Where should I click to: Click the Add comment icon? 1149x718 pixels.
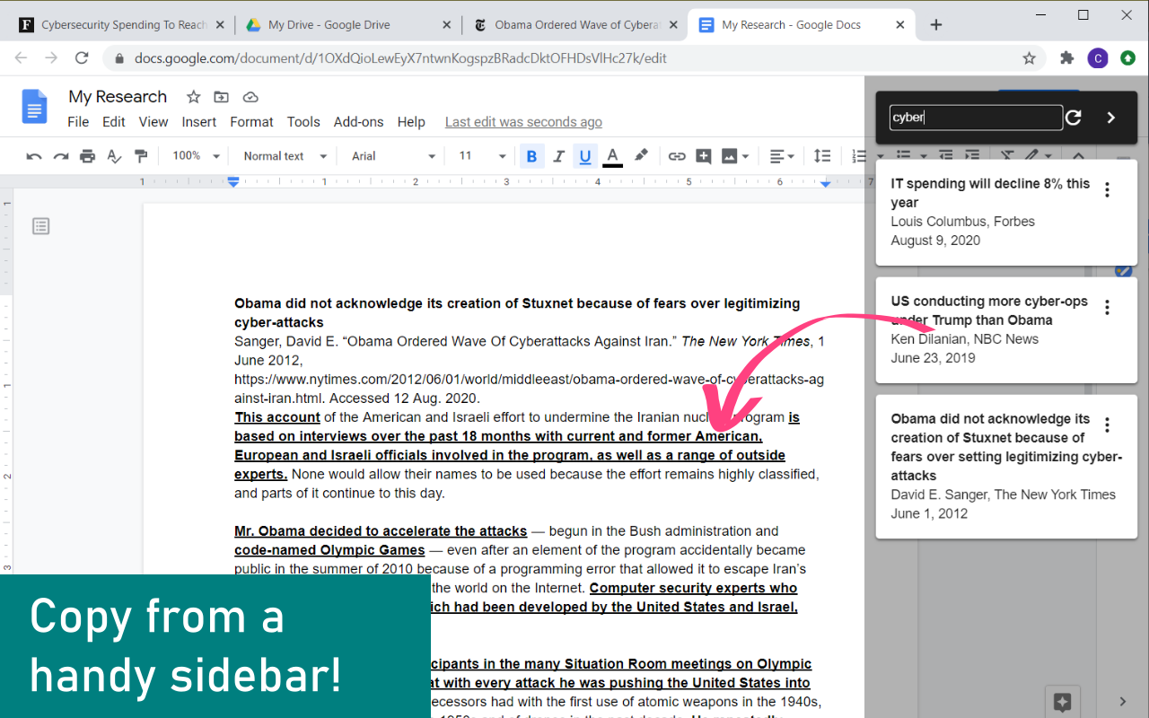click(704, 156)
